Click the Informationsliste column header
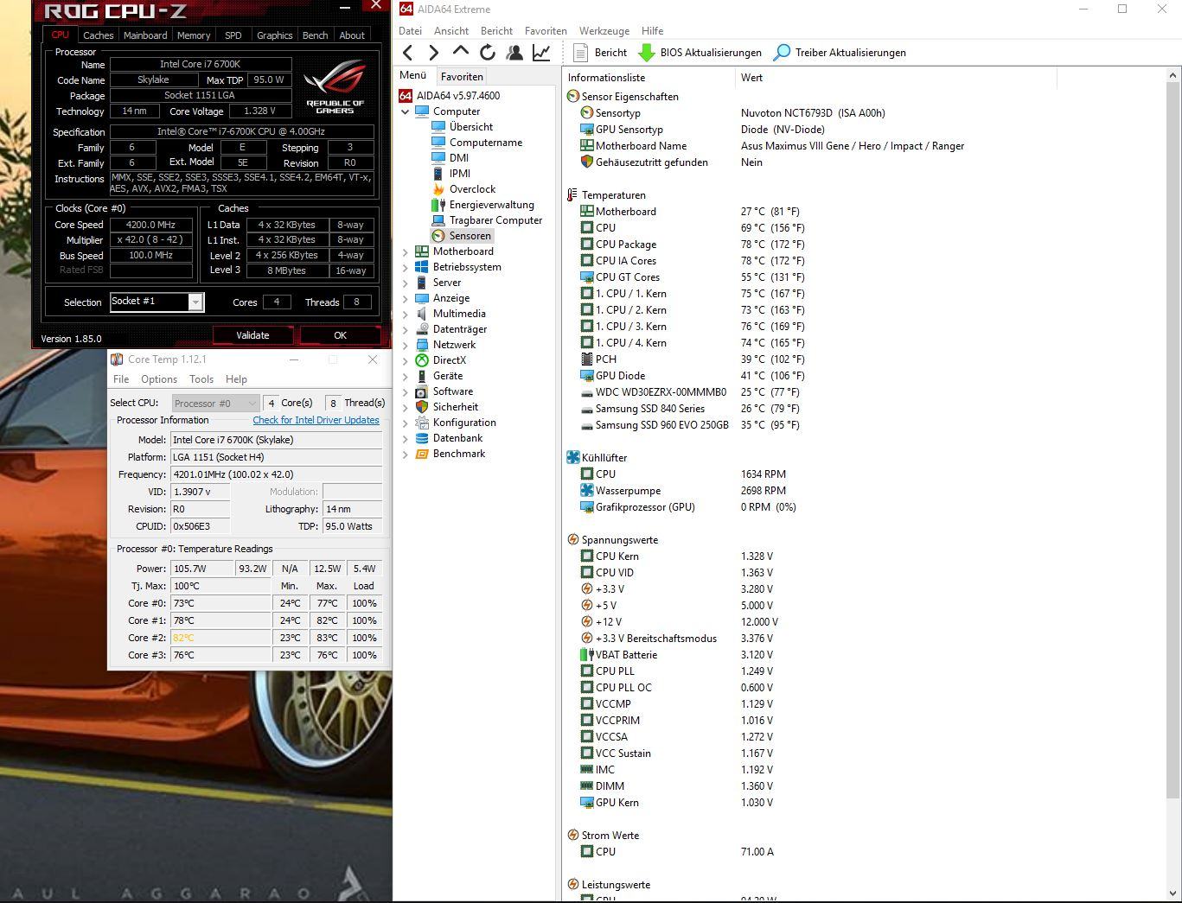Screen dimensions: 1182x903 click(649, 78)
